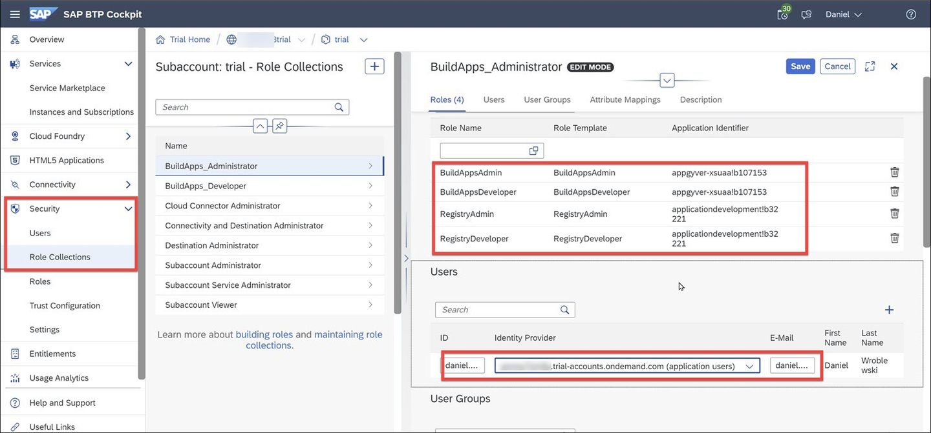
Task: Open Useful Links
Action: coord(52,427)
